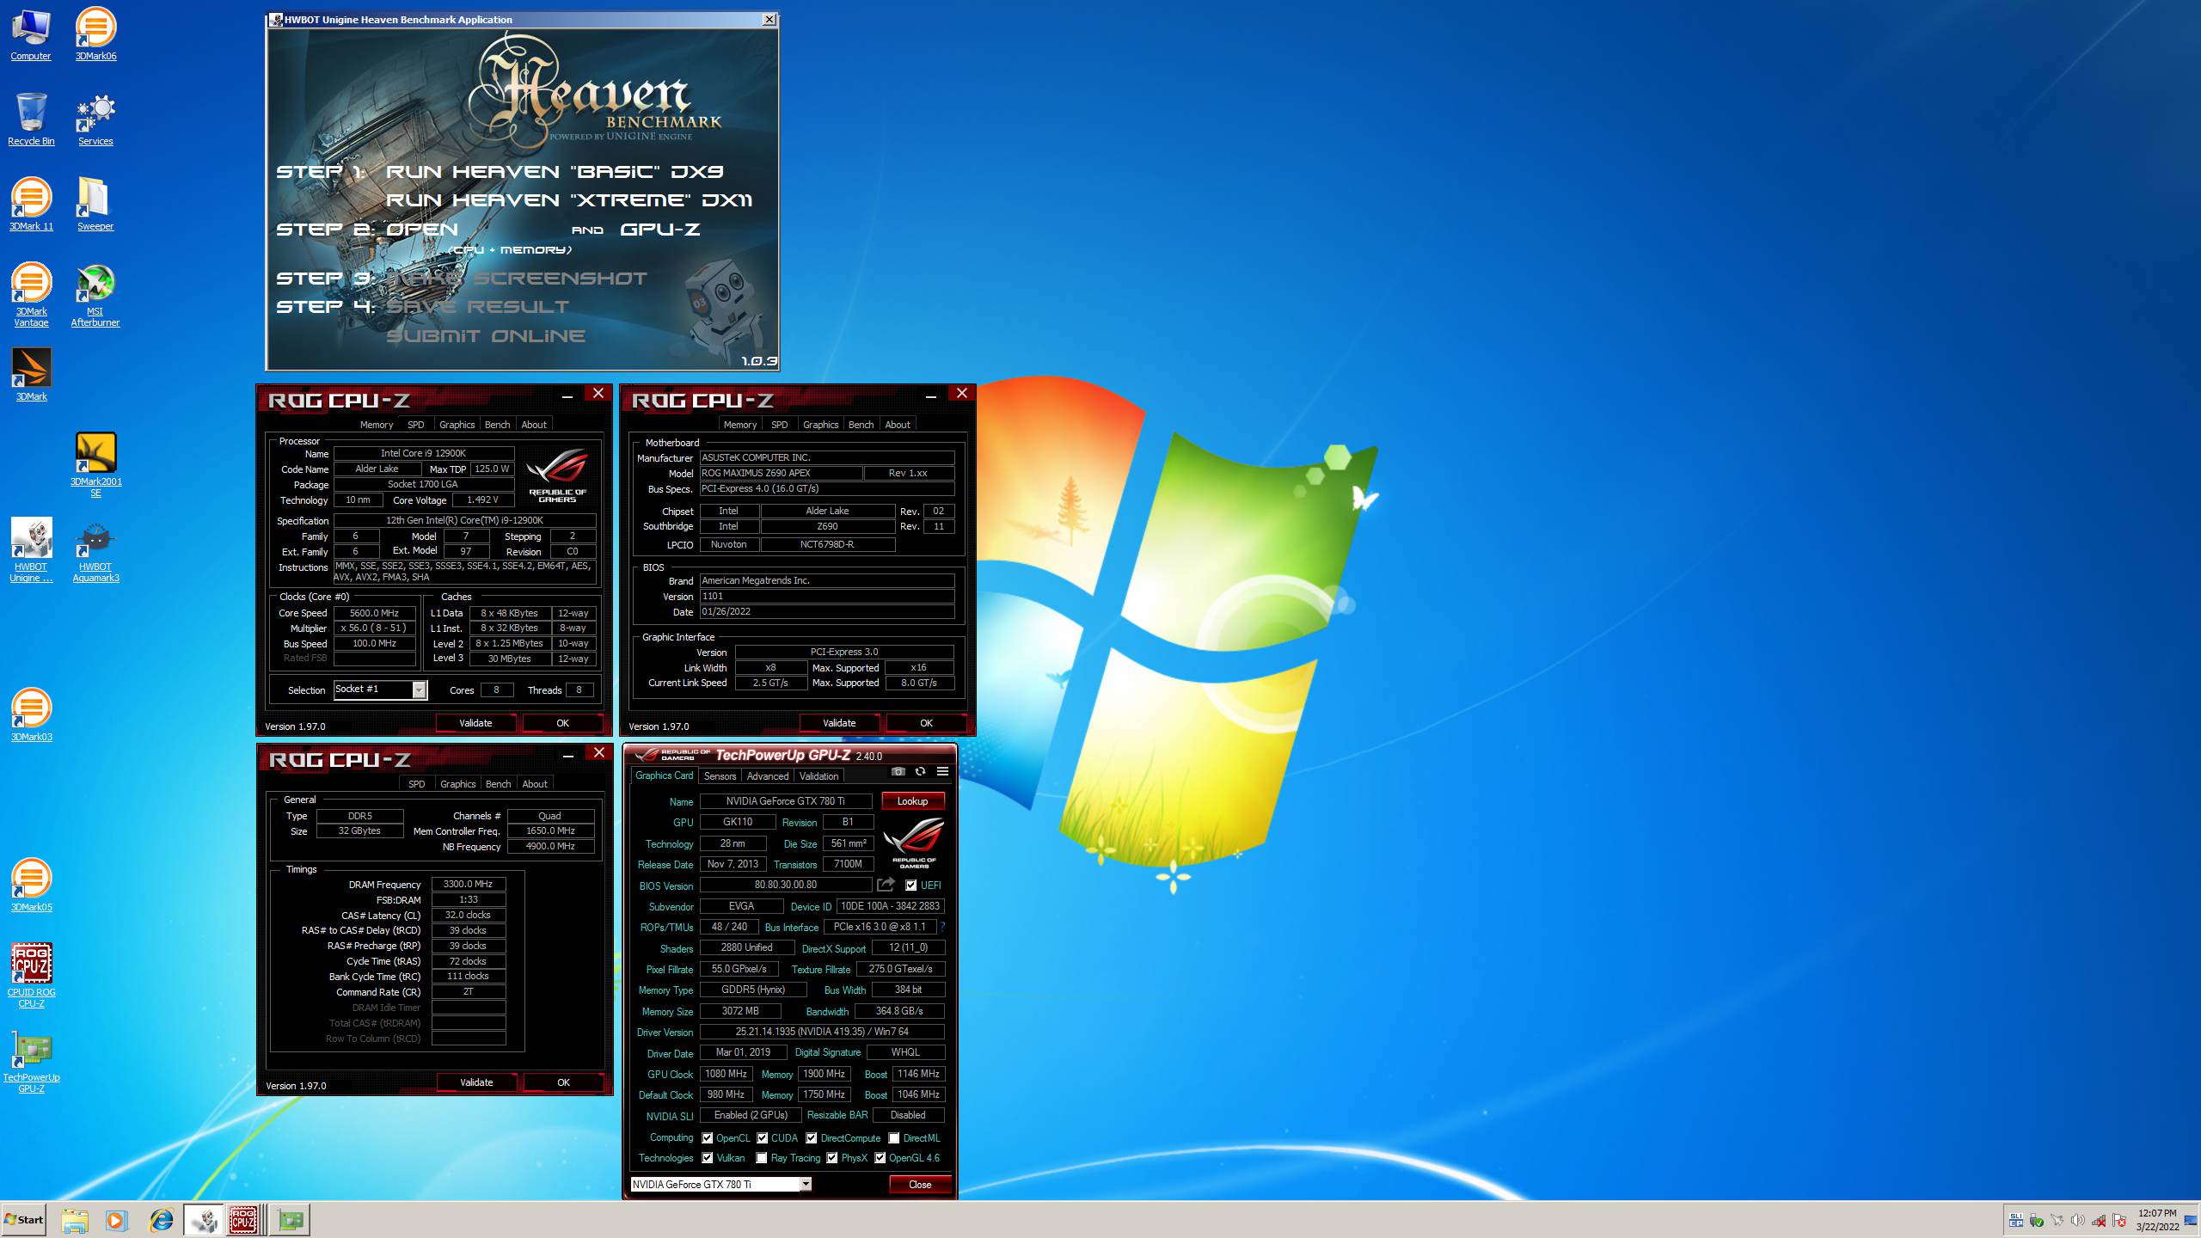Open the Memory tab in the processor CPU-Z window

(377, 425)
